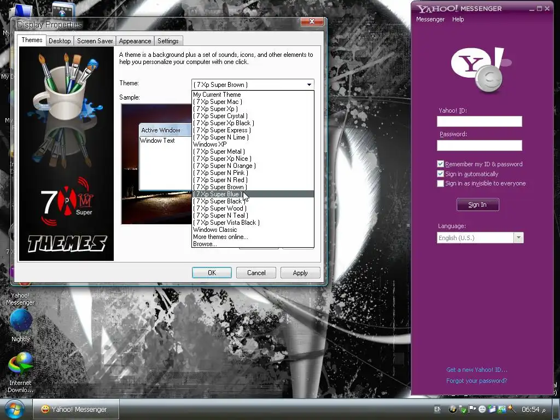This screenshot has height=420, width=560.
Task: Click the round Windows orb tray icon
Action: tap(453, 409)
